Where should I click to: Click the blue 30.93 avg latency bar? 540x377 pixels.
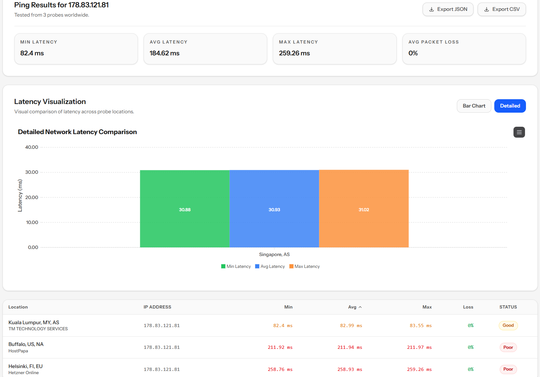click(x=274, y=209)
